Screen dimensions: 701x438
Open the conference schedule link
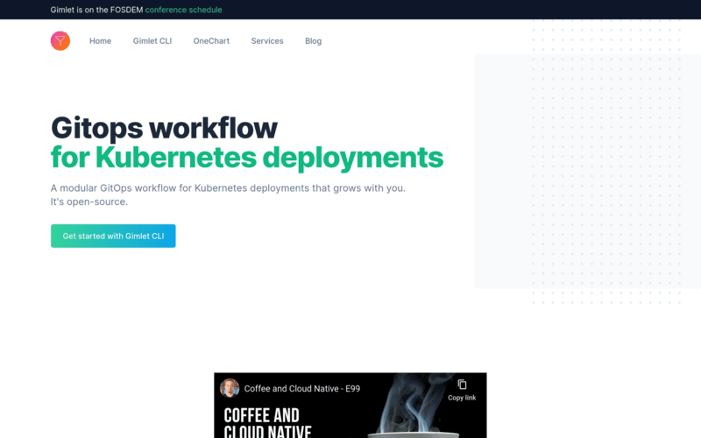coord(183,10)
